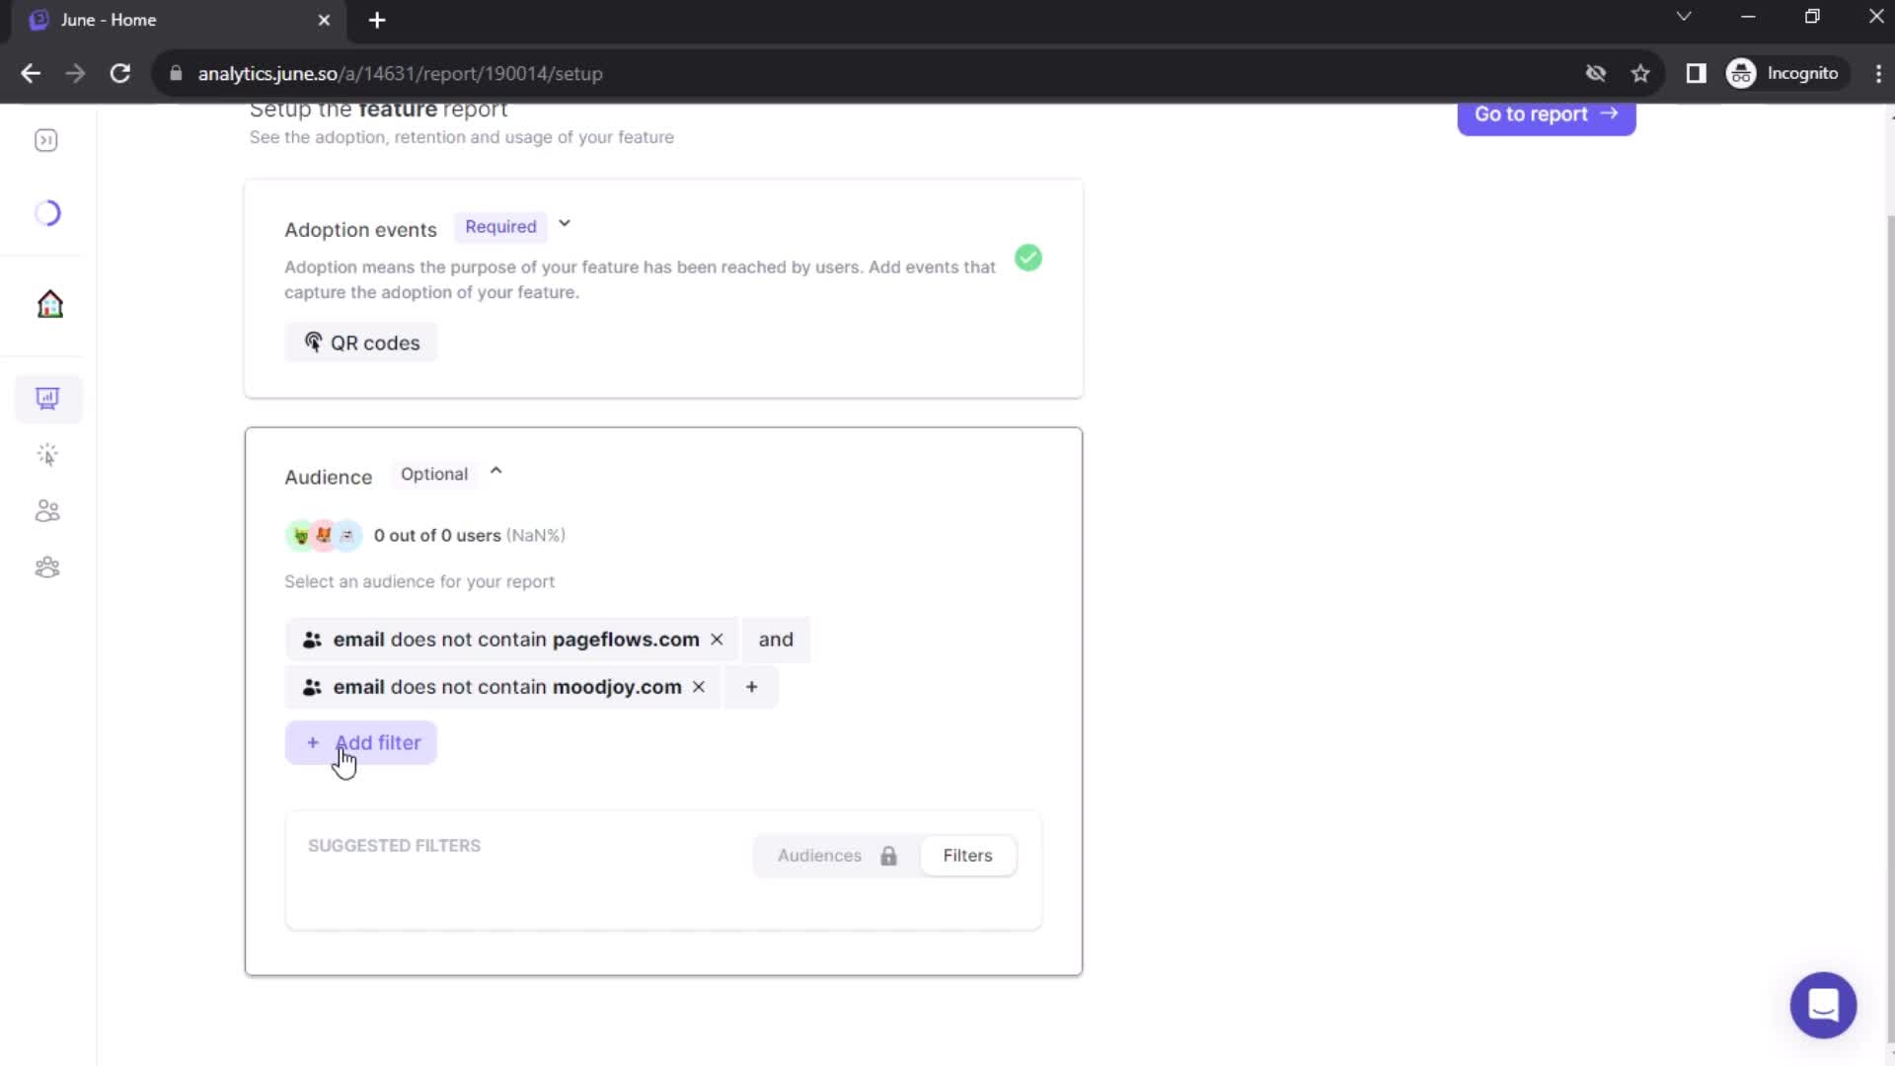
Task: Select the Audiences tab in suggested filters
Action: 820,855
